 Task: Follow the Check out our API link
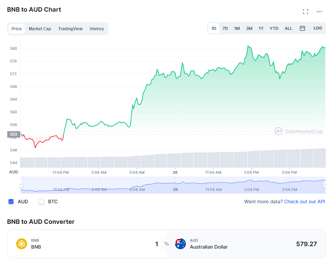[x=304, y=202]
